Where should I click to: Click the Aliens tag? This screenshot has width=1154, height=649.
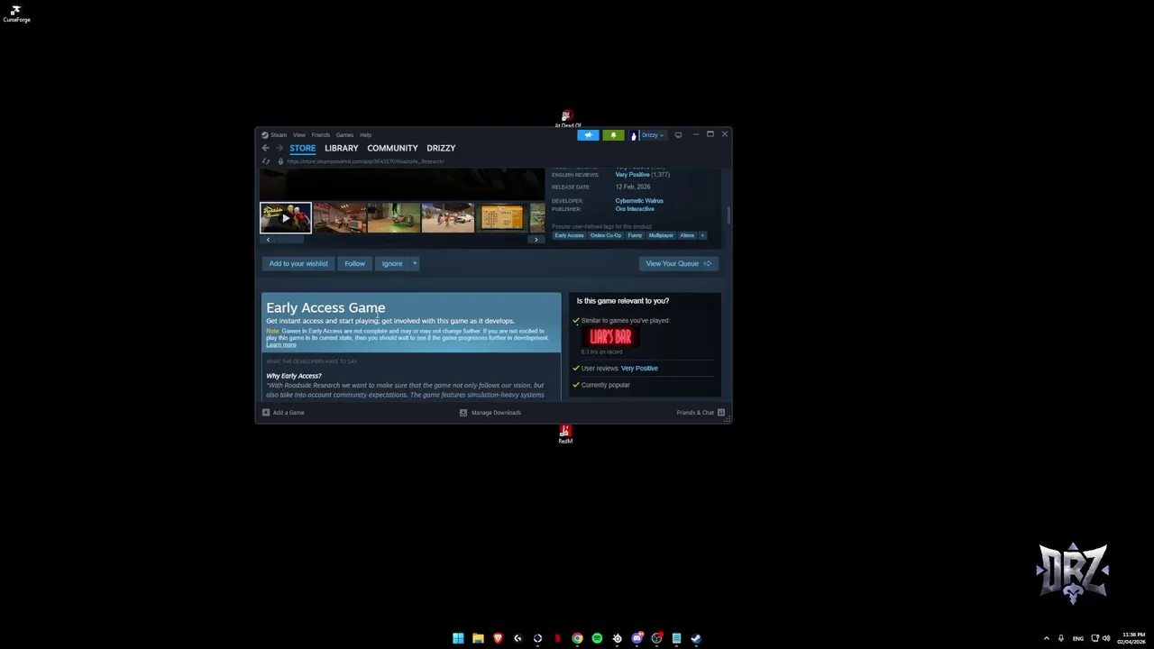coord(687,235)
